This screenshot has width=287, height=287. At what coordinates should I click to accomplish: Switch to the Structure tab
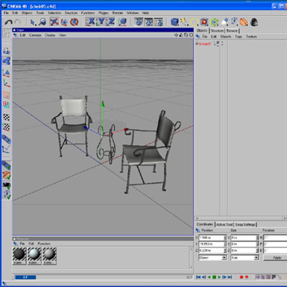pos(217,31)
